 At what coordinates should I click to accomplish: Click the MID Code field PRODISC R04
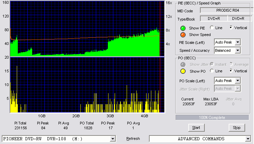coord(227,10)
